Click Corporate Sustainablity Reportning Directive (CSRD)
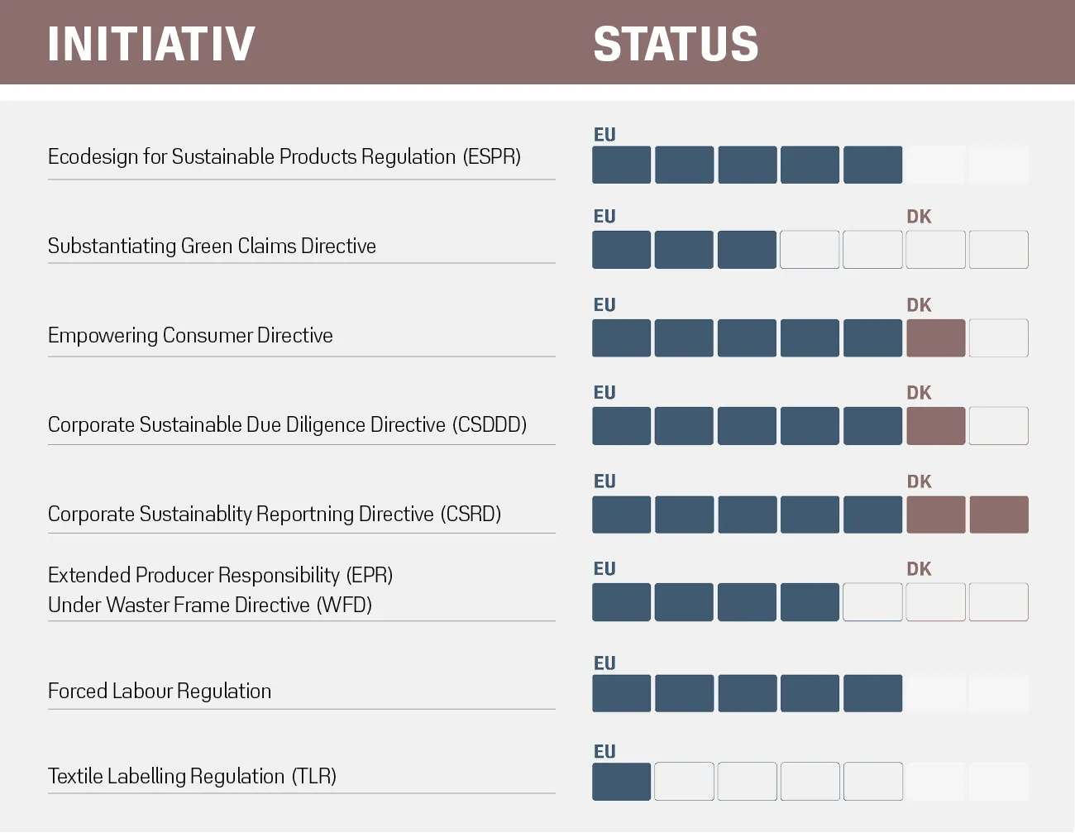The image size is (1075, 833). pos(275,514)
